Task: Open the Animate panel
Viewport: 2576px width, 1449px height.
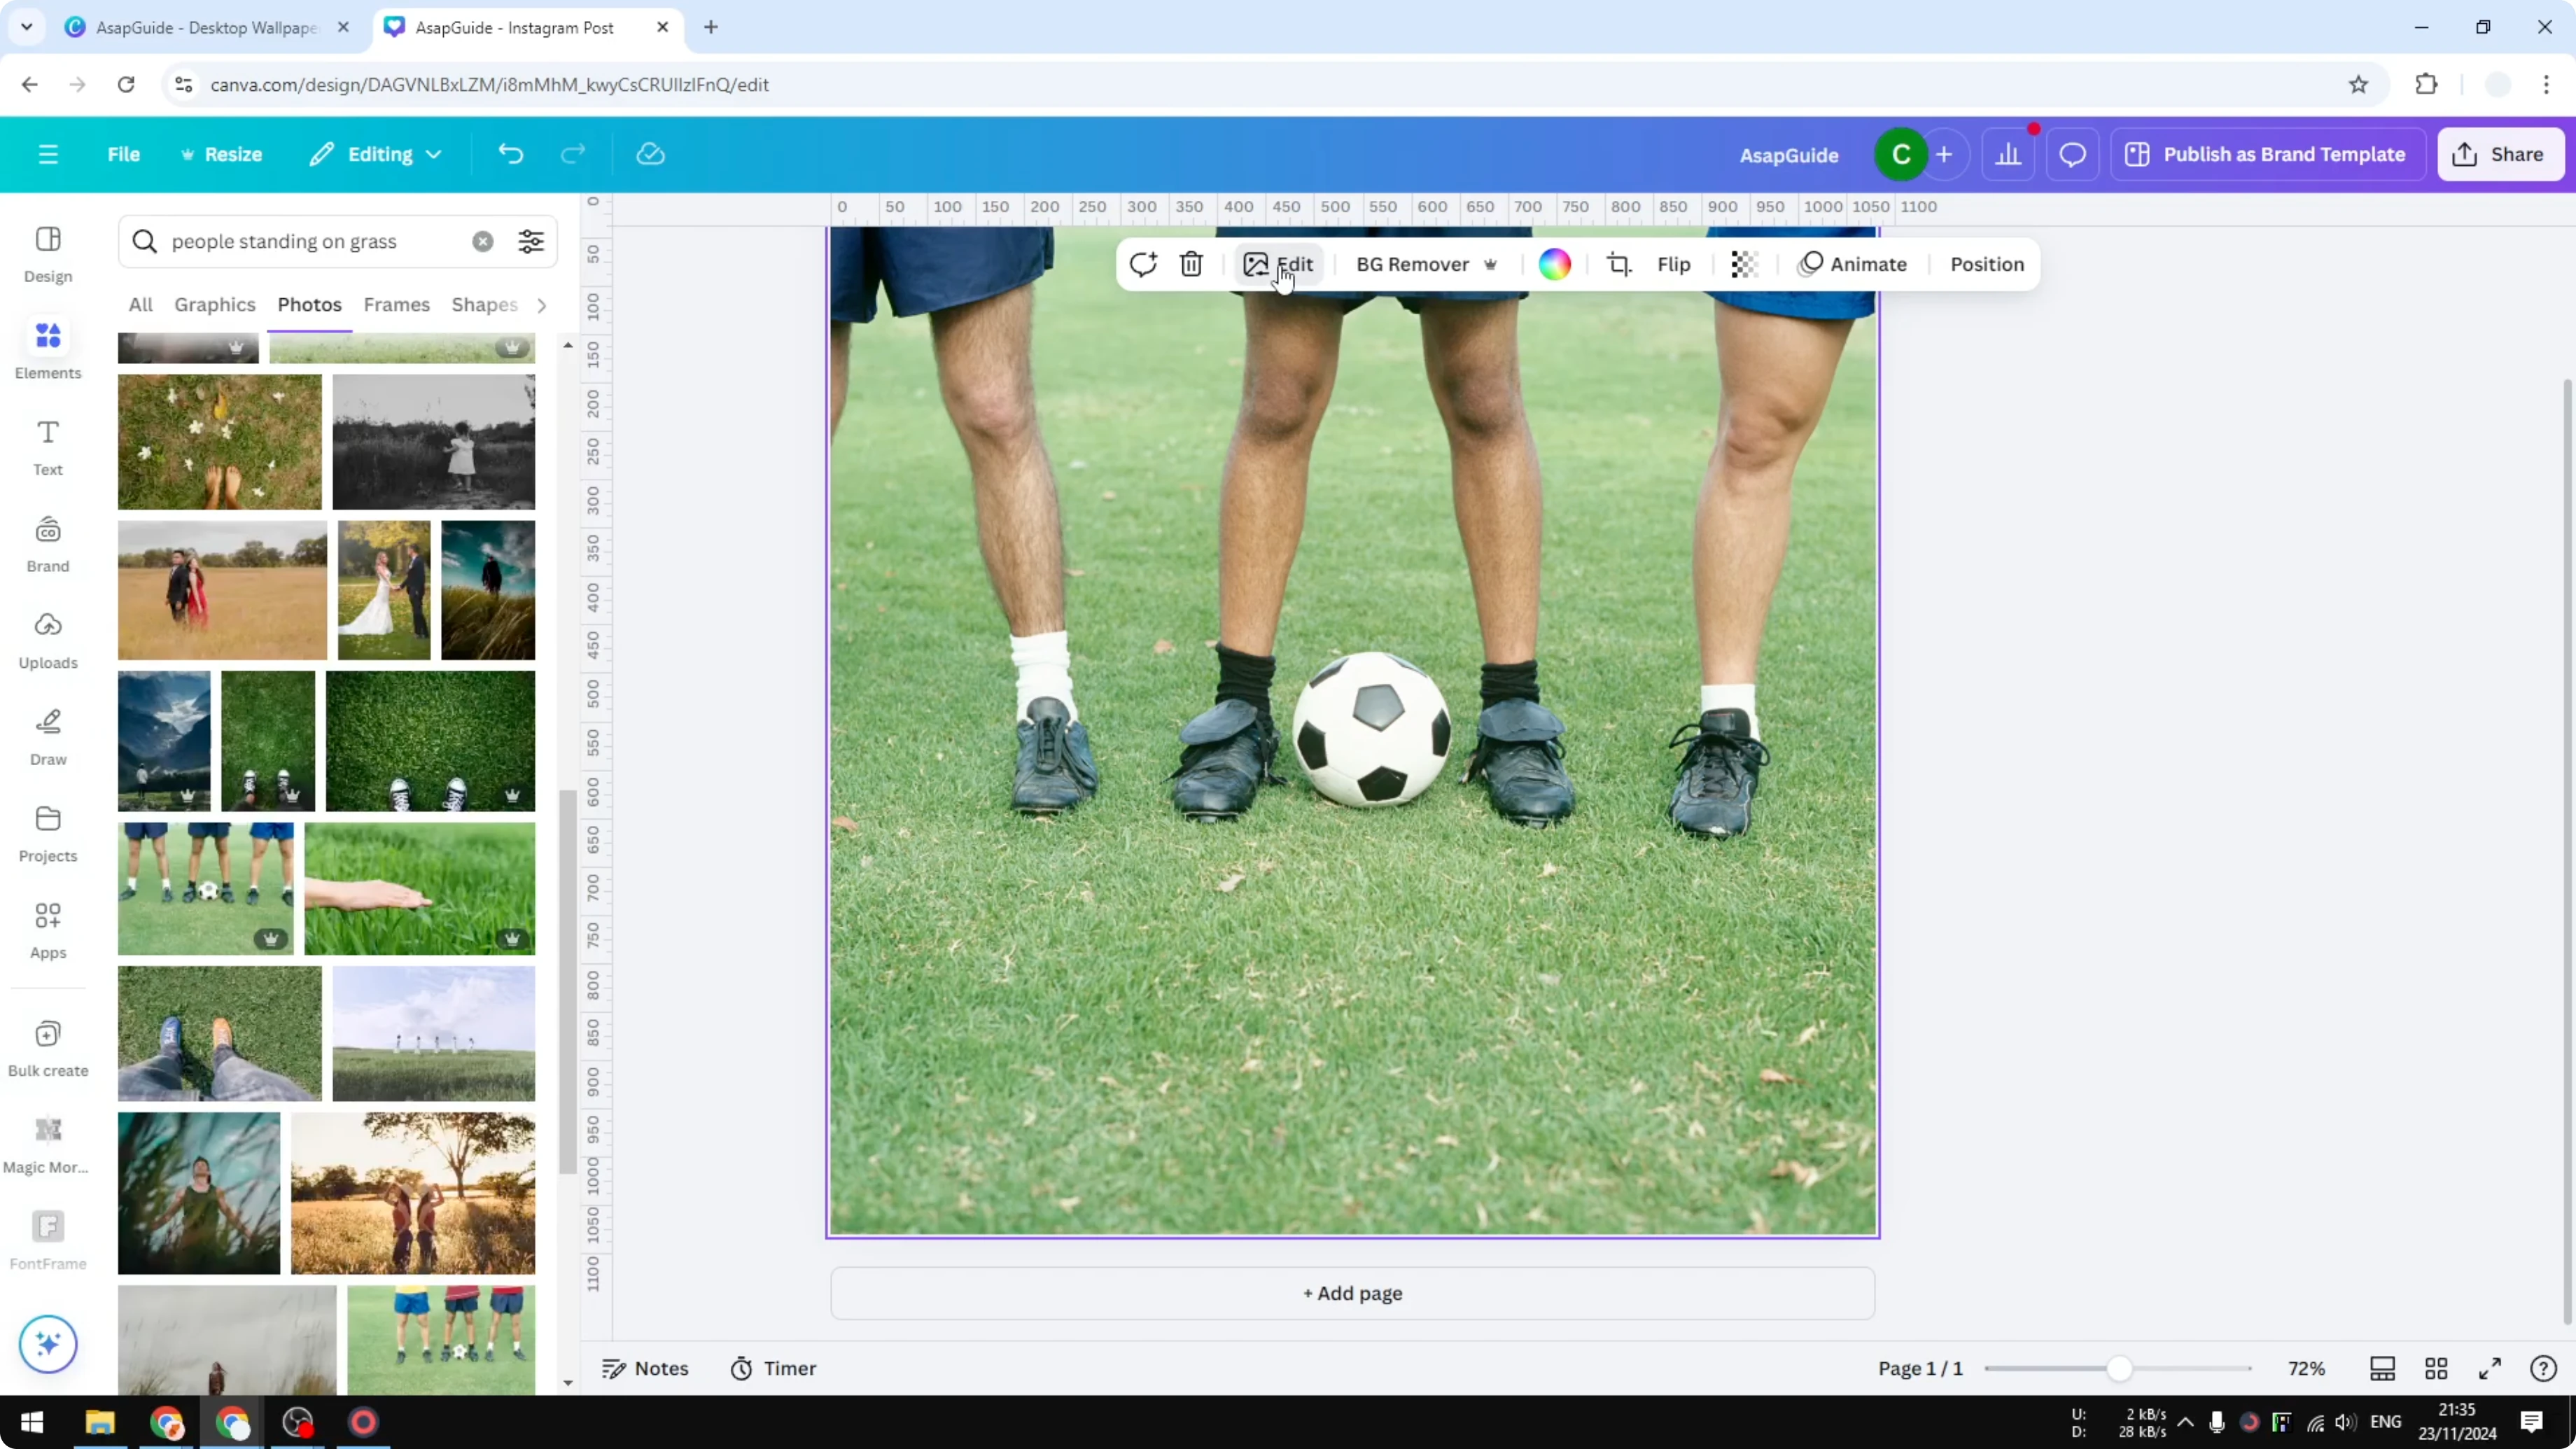Action: pyautogui.click(x=1855, y=264)
